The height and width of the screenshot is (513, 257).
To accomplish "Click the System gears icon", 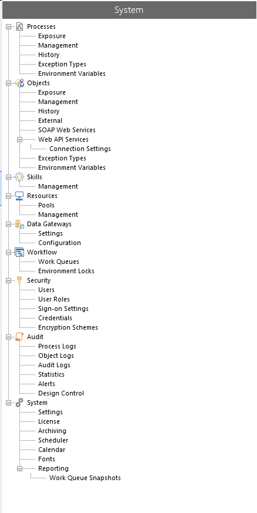I will pos(19,403).
